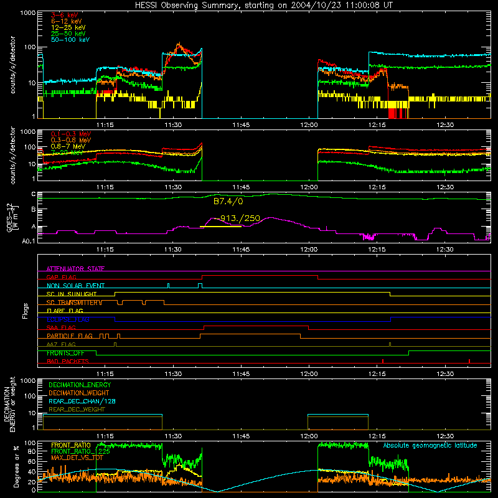Select the SAA_FLAG label
498x498 pixels.
(x=61, y=327)
